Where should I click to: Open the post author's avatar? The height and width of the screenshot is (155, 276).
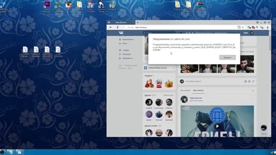click(184, 99)
